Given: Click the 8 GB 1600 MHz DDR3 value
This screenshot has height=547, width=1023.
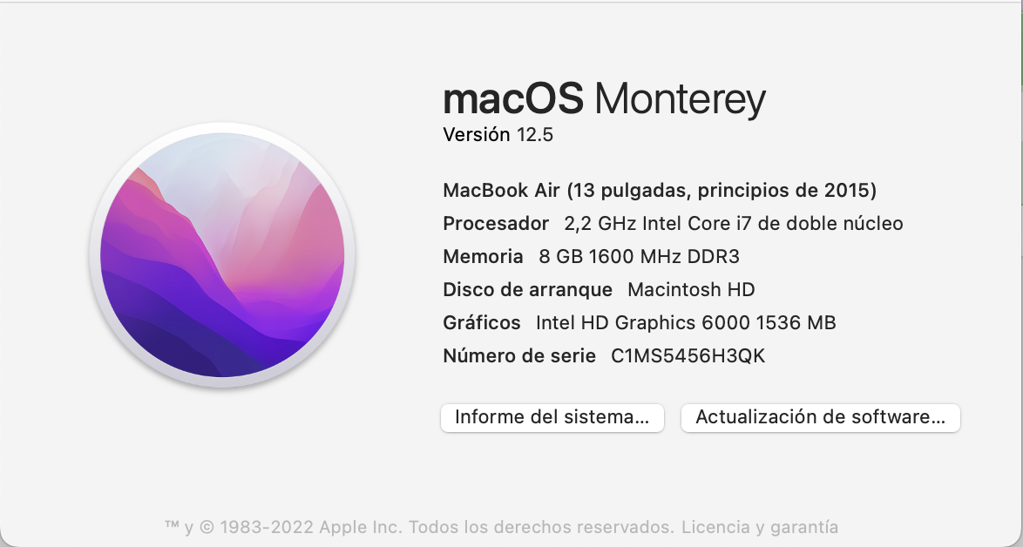Looking at the screenshot, I should 640,257.
